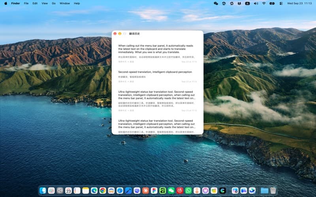This screenshot has width=316, height=197.
Task: Open Notes from the Dock
Action: tap(86, 190)
